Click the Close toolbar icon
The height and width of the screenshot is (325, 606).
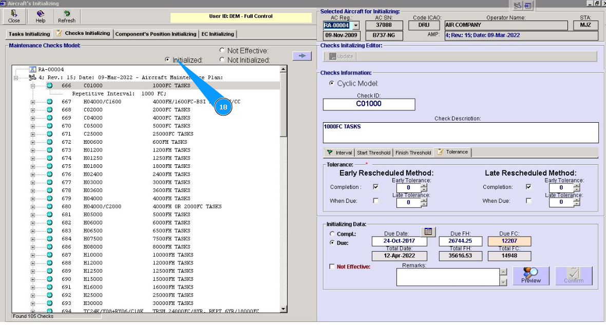(14, 16)
